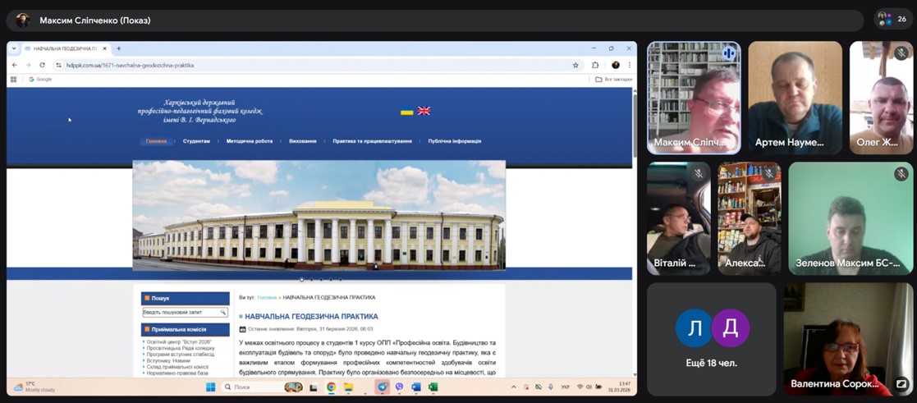
Task: Open the "Ещё 18 чел." participants tile
Action: click(711, 338)
